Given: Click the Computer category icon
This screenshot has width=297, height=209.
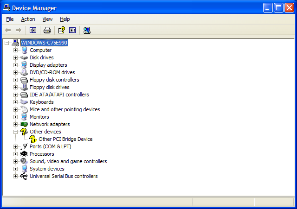Looking at the screenshot, I should (x=24, y=50).
